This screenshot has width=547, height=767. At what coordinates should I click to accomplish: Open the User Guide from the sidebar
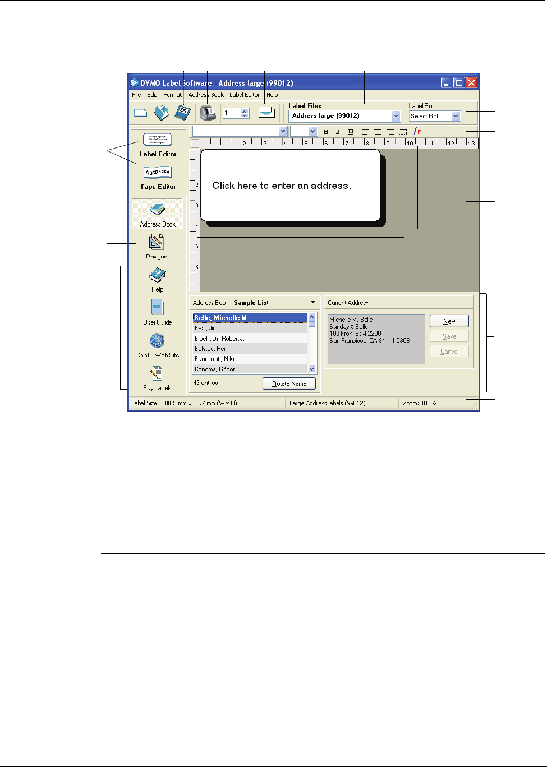pyautogui.click(x=157, y=312)
